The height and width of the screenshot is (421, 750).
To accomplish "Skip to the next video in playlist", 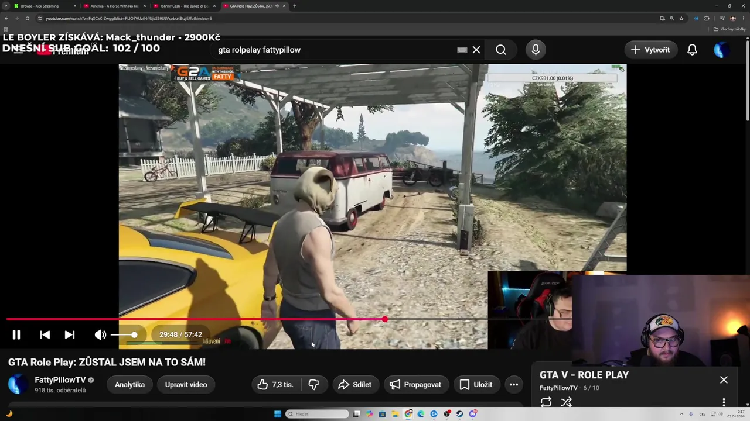I will [70, 334].
